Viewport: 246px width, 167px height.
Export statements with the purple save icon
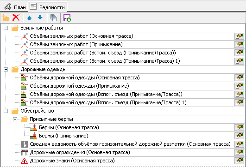[67, 18]
